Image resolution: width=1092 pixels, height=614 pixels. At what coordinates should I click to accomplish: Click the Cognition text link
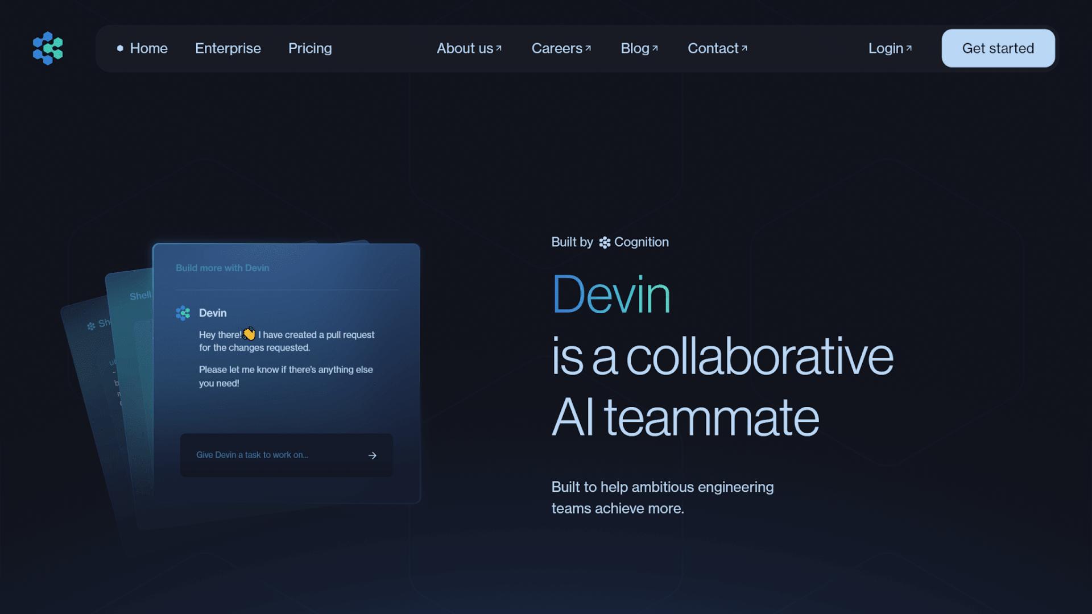[641, 242]
